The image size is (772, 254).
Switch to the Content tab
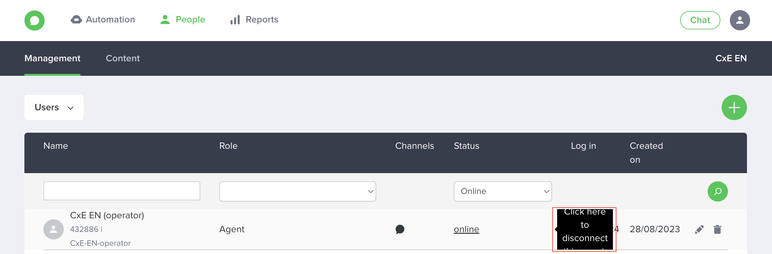coord(123,58)
